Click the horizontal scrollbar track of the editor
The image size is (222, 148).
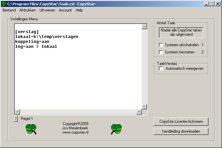tap(78, 112)
